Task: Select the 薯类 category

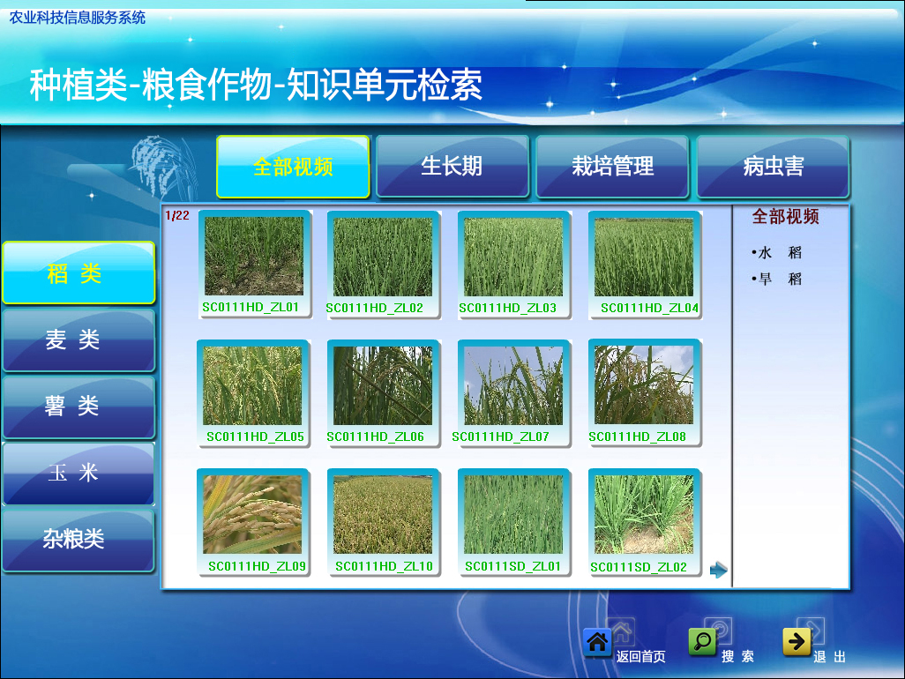Action: (x=79, y=407)
